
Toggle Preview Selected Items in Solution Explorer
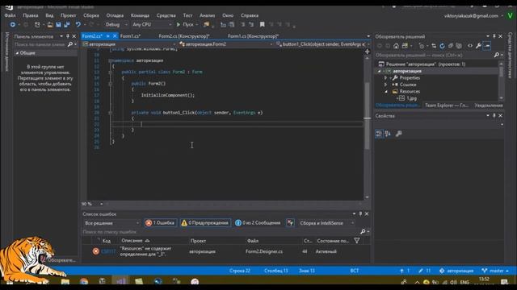[487, 46]
